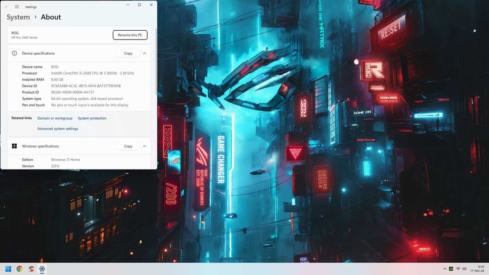Screen dimensions: 489x275
Task: Close the Settings window
Action: point(151,5)
